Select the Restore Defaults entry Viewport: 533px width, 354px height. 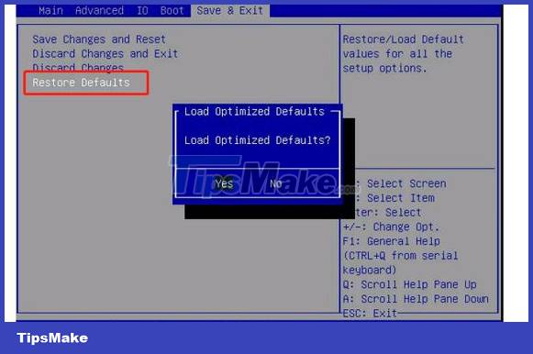pos(82,83)
